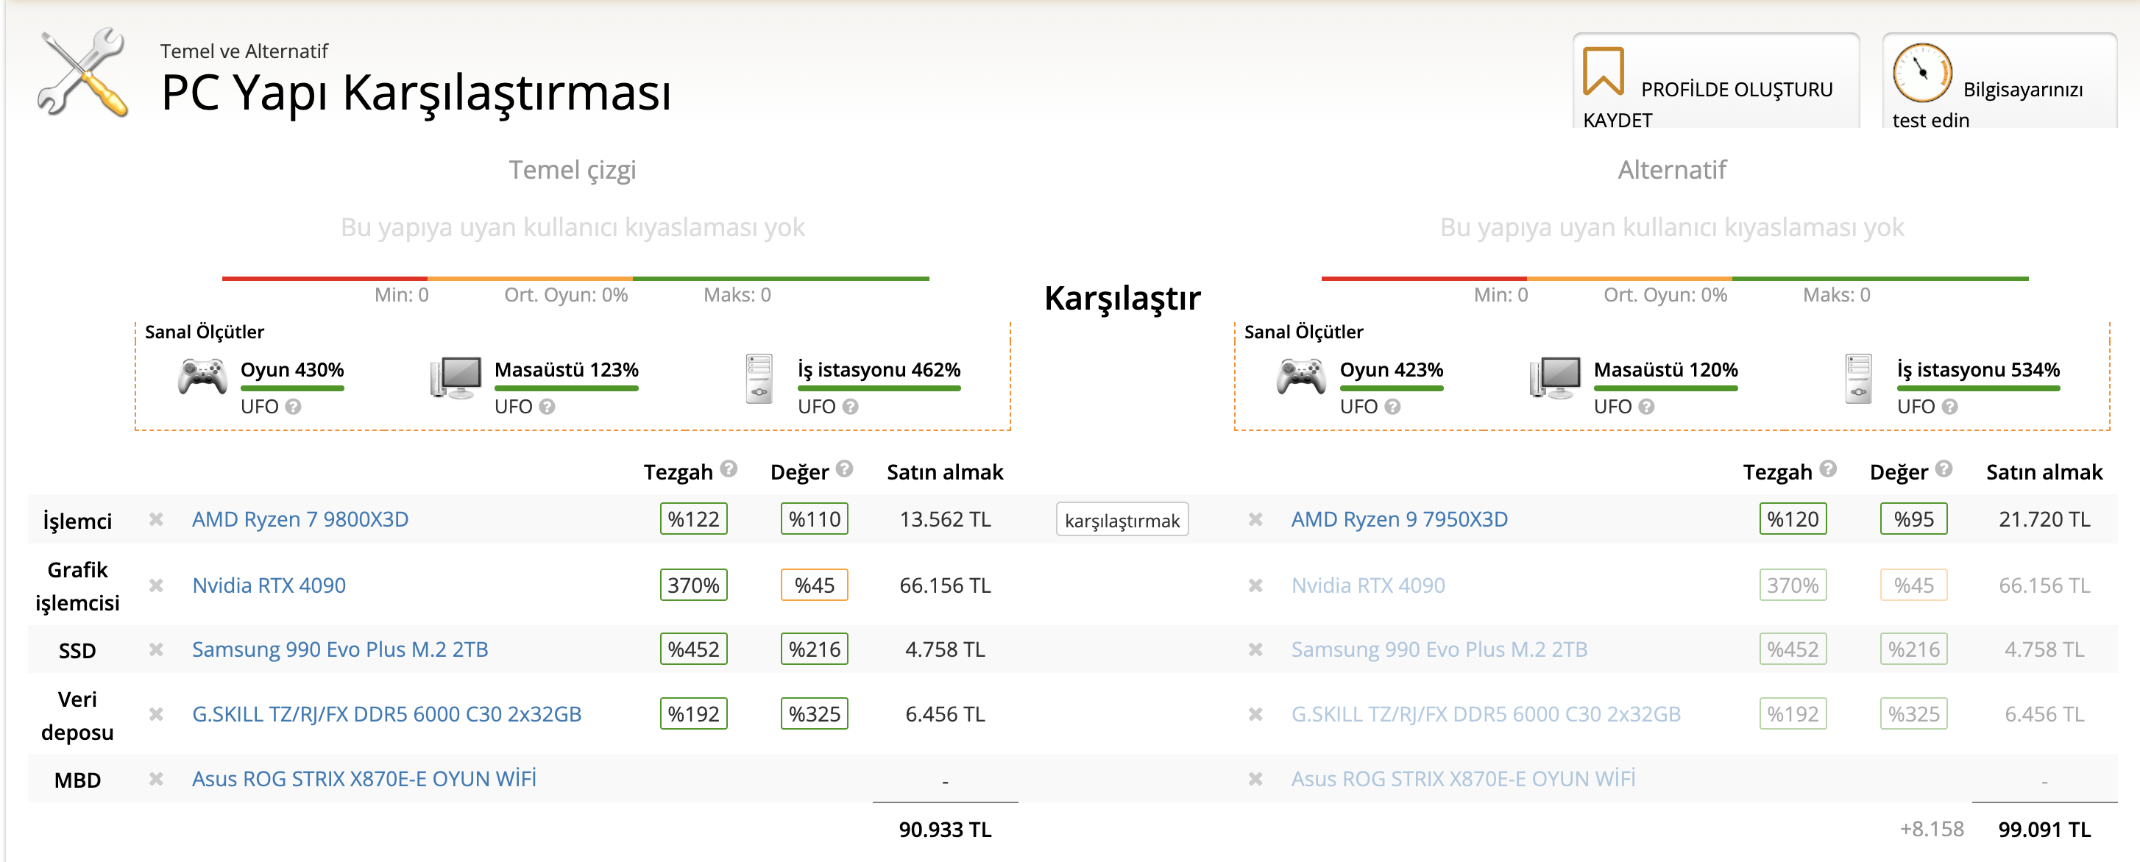
Task: Open alternative Nvidia RTX 4090 link
Action: pos(1367,585)
